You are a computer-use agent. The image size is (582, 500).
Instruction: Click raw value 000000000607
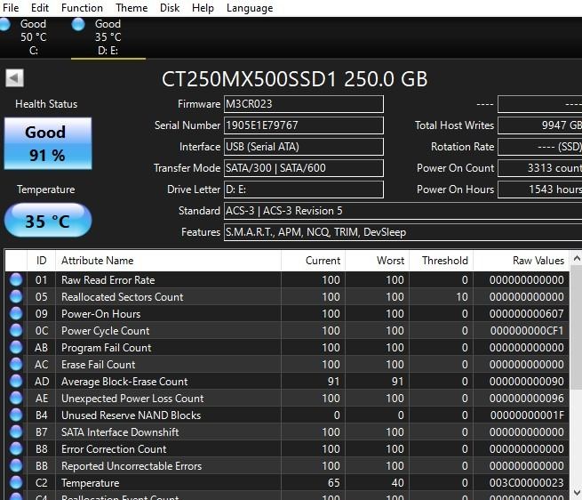pos(527,314)
